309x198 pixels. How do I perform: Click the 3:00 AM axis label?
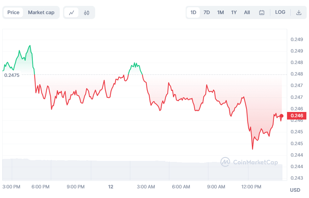coord(146,187)
